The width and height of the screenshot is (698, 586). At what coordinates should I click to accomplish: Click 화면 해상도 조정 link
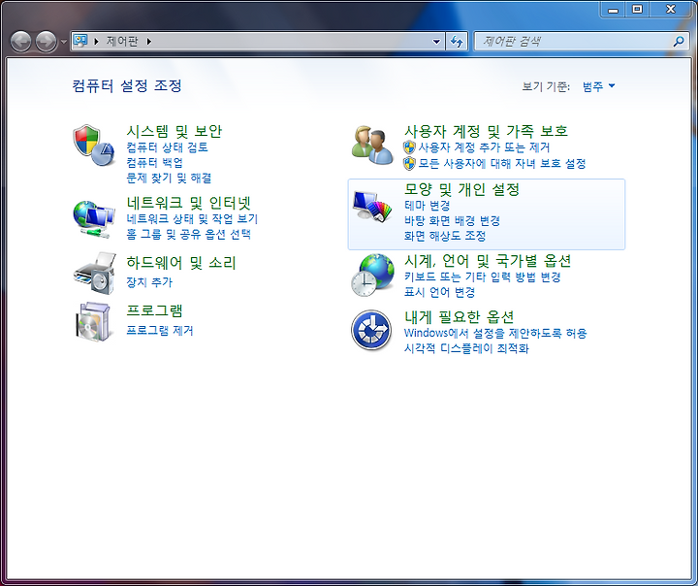coord(445,236)
